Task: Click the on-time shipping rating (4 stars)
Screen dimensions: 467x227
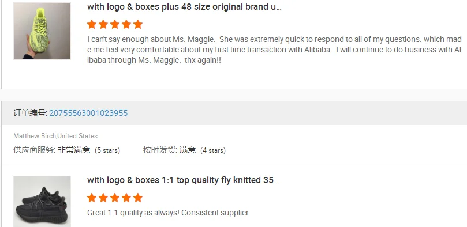Action: (x=184, y=150)
